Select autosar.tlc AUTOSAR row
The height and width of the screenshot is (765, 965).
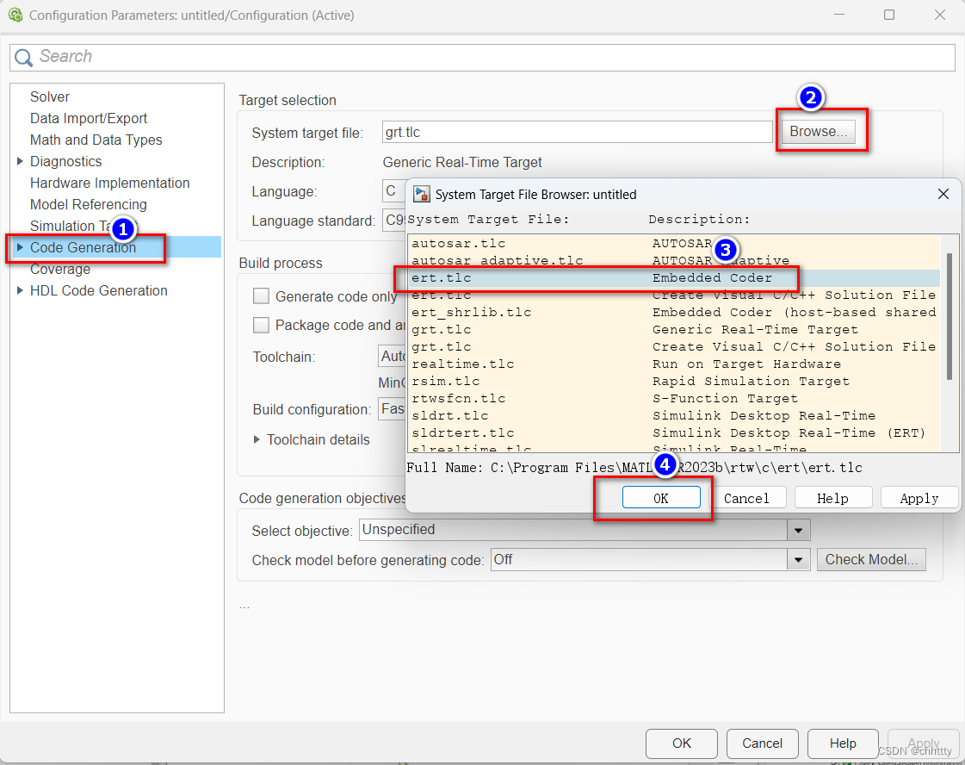[673, 243]
